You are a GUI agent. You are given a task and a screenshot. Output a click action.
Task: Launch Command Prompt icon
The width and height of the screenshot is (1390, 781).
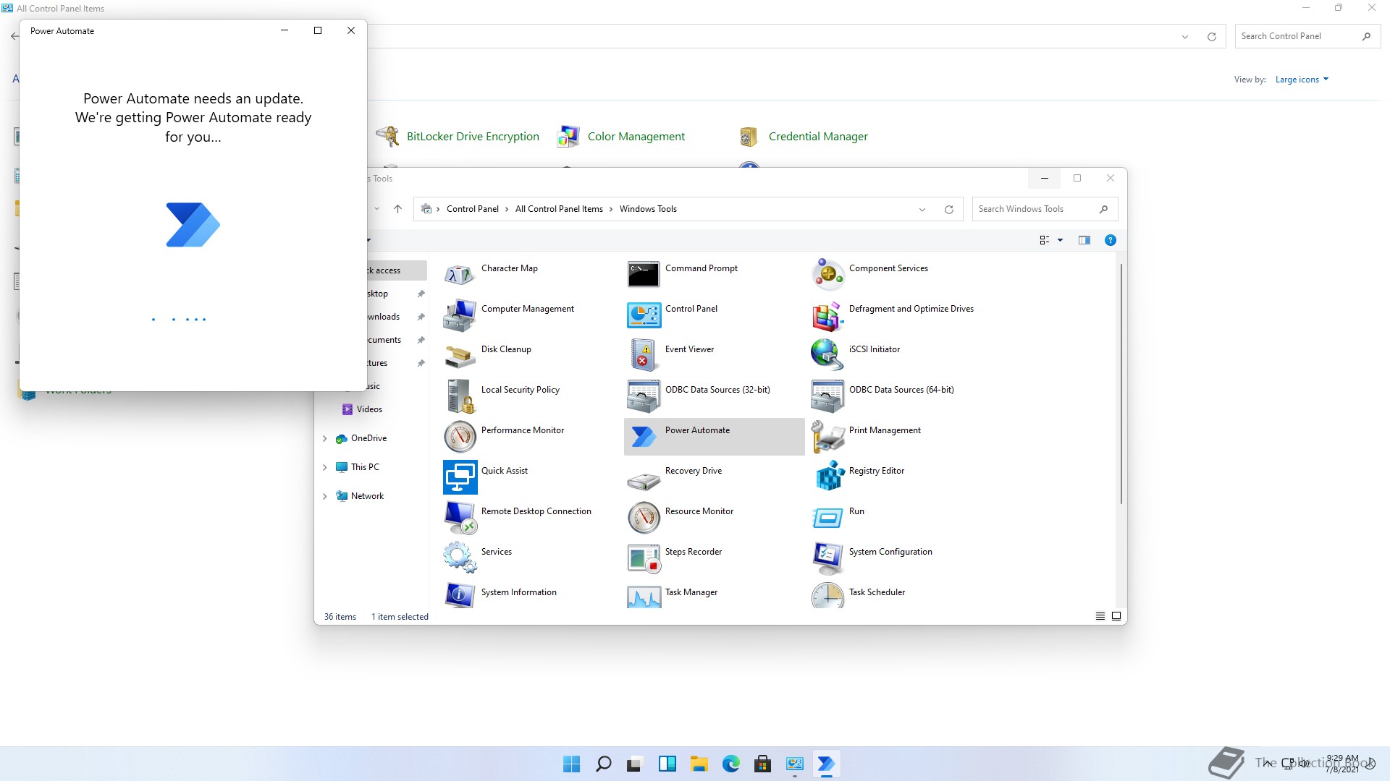(x=644, y=275)
